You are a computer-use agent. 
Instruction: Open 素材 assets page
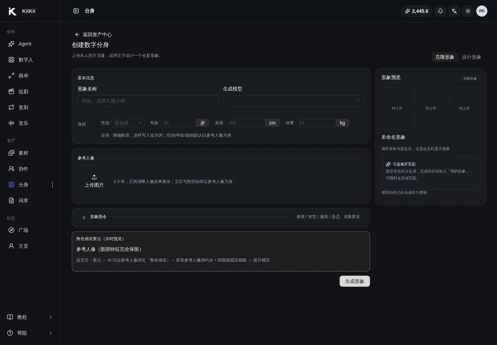tap(30, 153)
